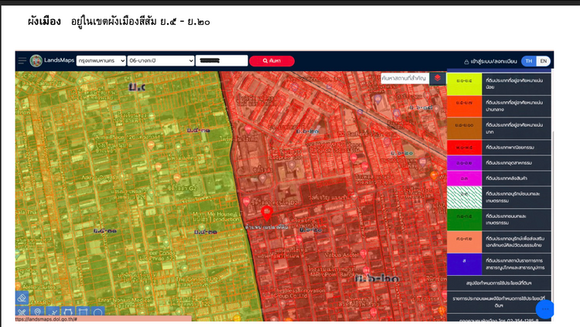Click the blue ส government swatch
Image resolution: width=580 pixels, height=327 pixels.
point(464,264)
